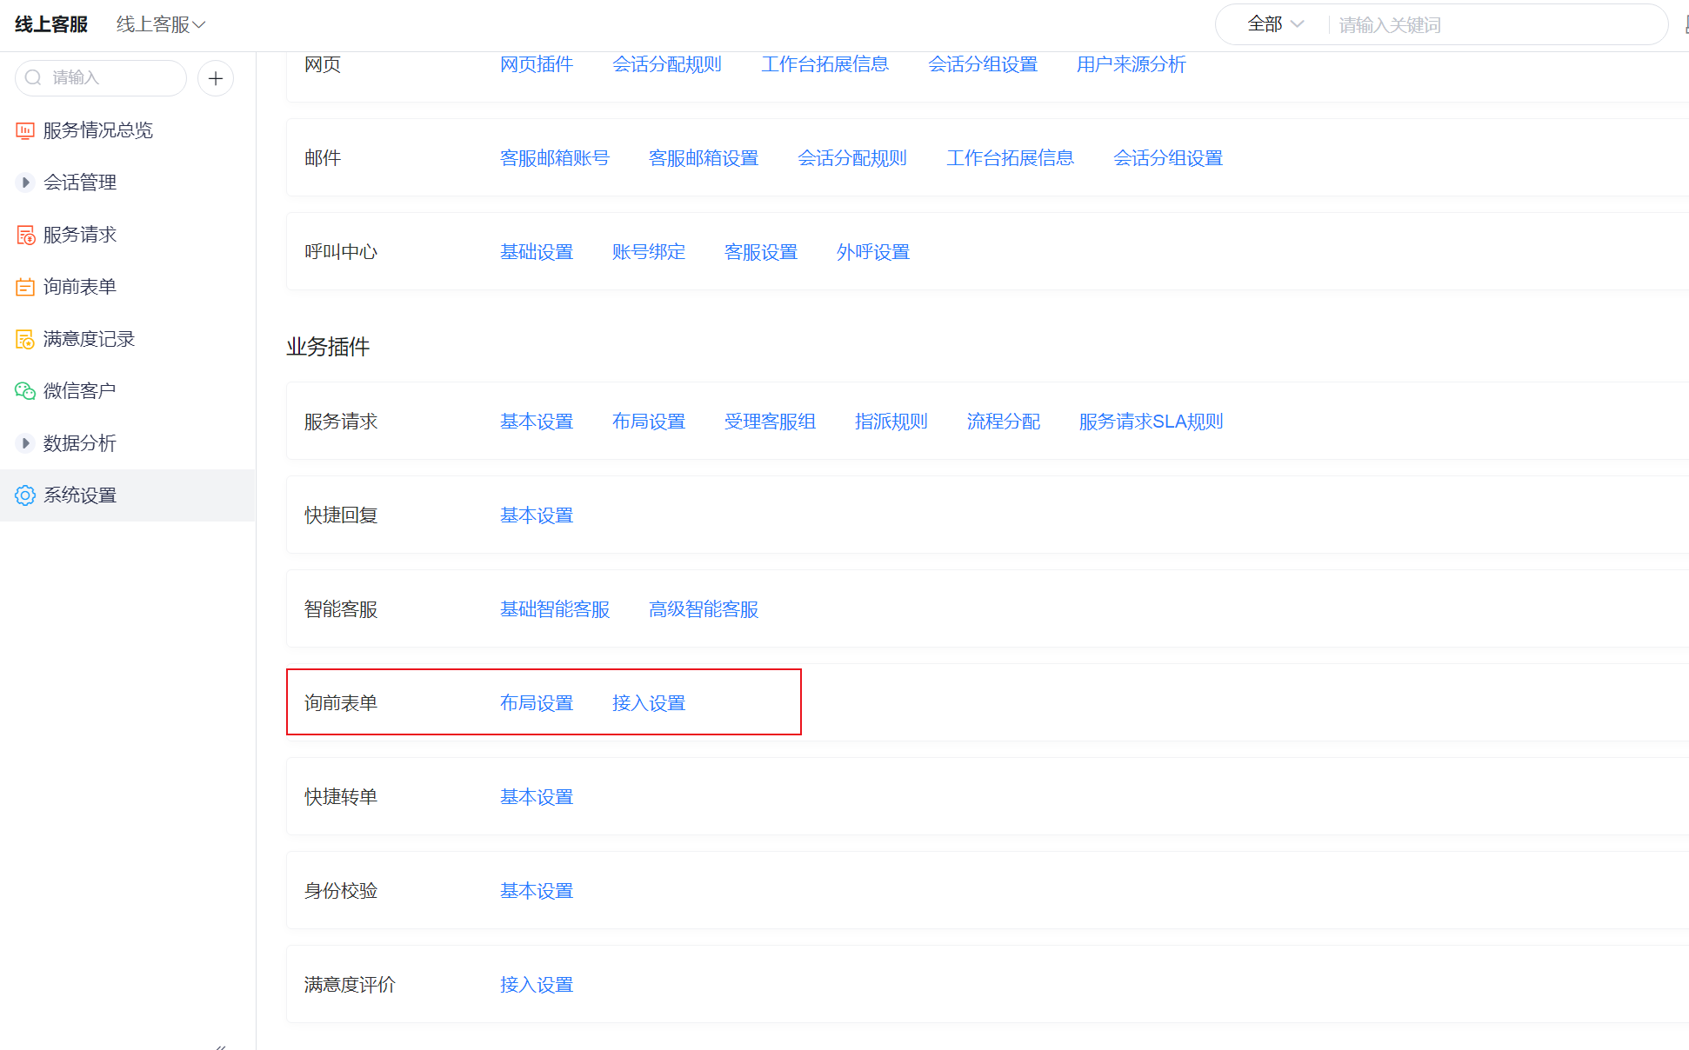Open the 全部 search scope dropdown
Viewport: 1689px width, 1050px height.
1275,24
